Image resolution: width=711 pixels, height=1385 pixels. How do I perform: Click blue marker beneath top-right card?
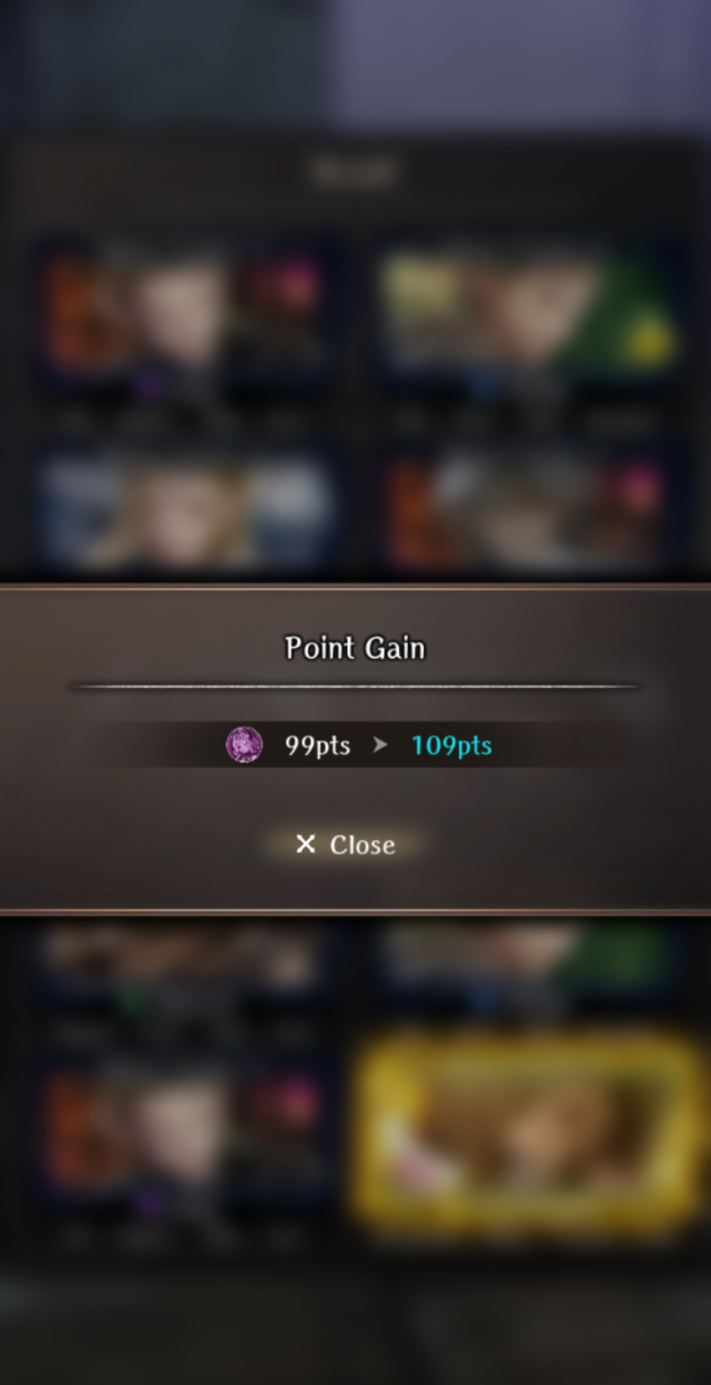(485, 386)
